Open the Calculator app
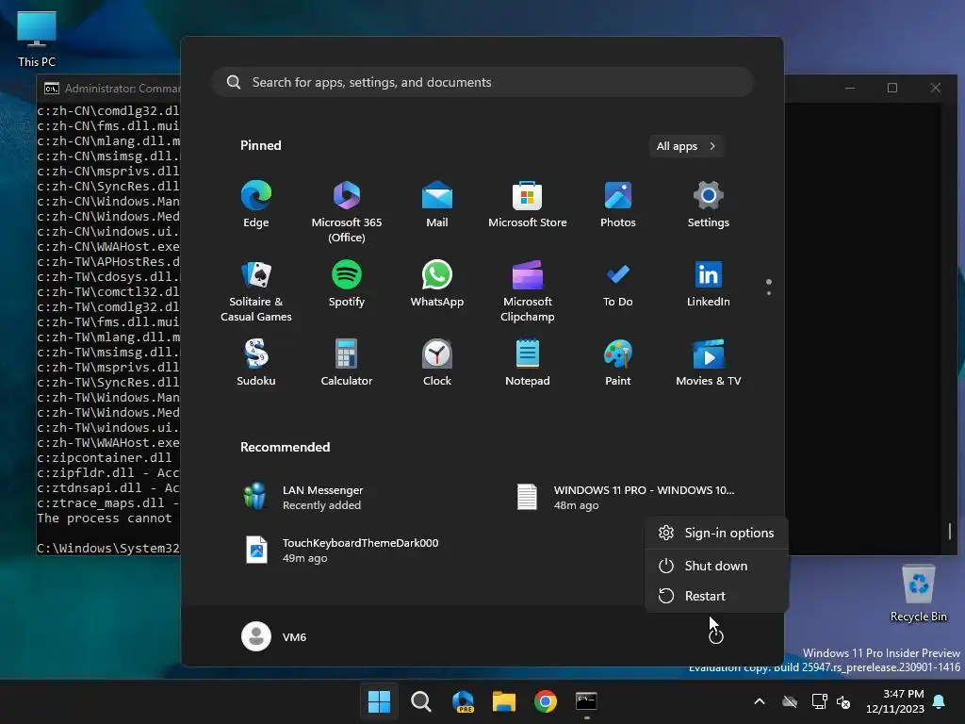The width and height of the screenshot is (965, 724). (347, 363)
